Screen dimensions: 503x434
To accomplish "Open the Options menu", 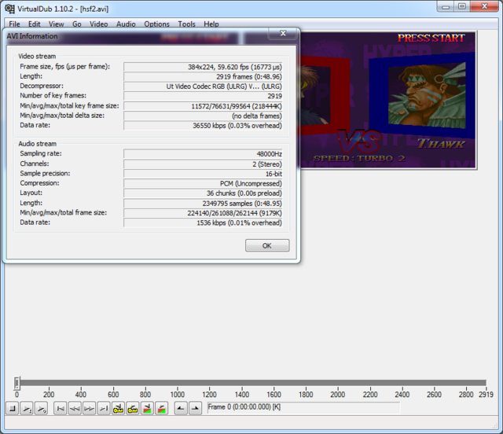I will coord(156,24).
